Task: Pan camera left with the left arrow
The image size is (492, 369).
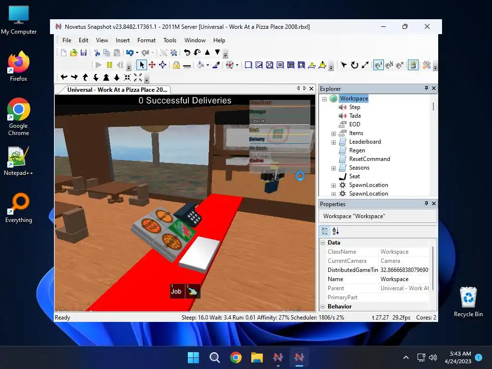Action: (x=64, y=77)
